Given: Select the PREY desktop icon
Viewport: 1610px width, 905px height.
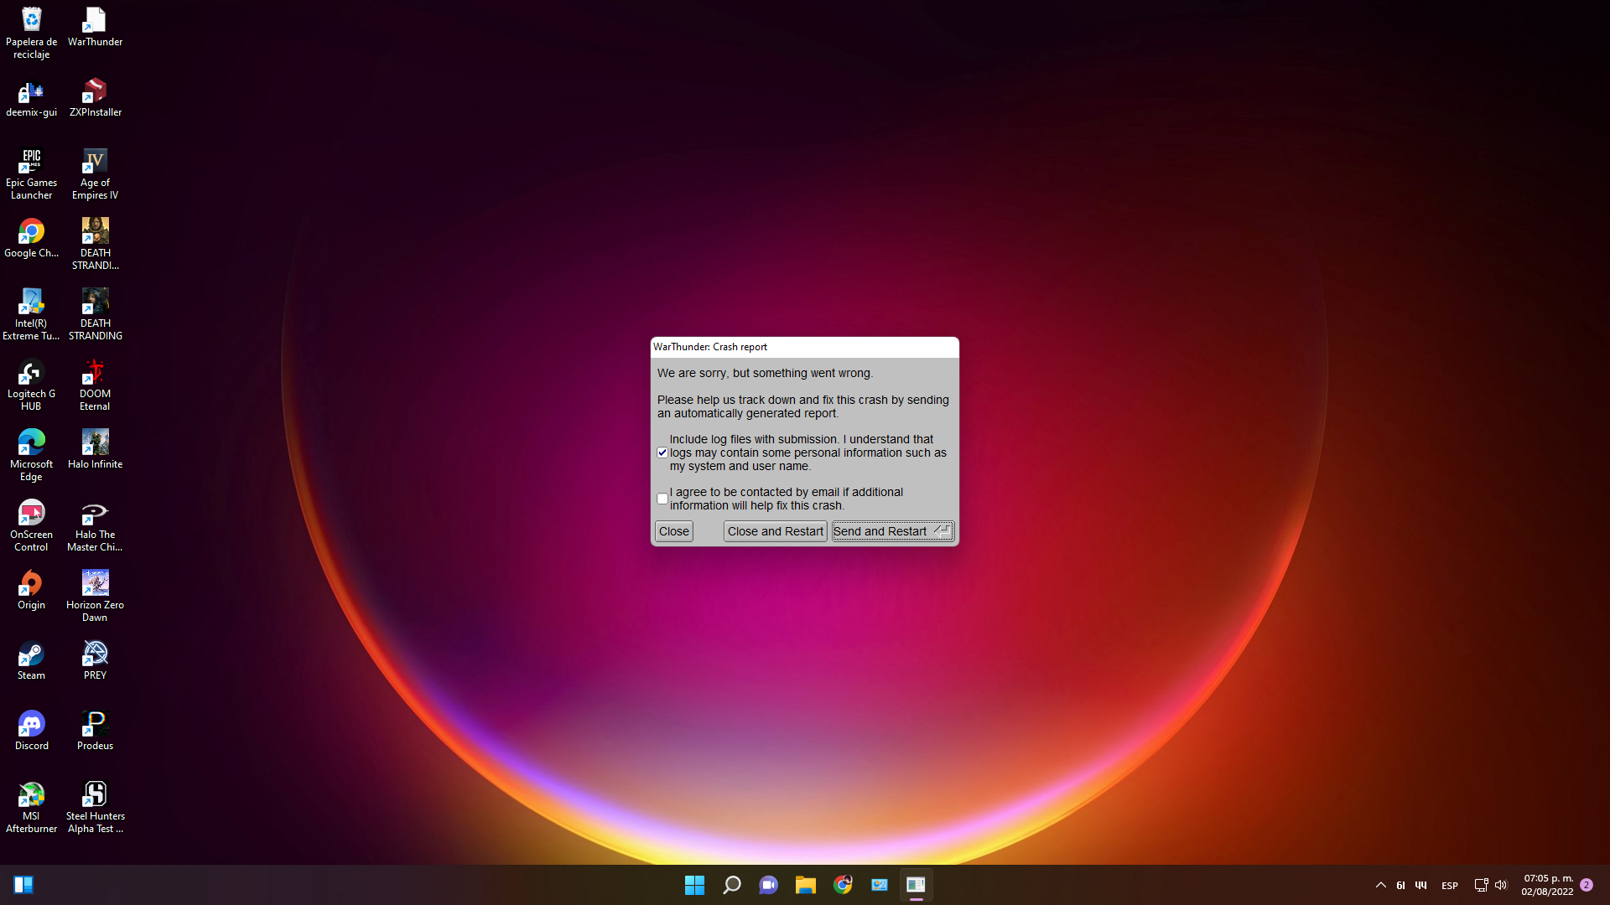Looking at the screenshot, I should coord(95,661).
